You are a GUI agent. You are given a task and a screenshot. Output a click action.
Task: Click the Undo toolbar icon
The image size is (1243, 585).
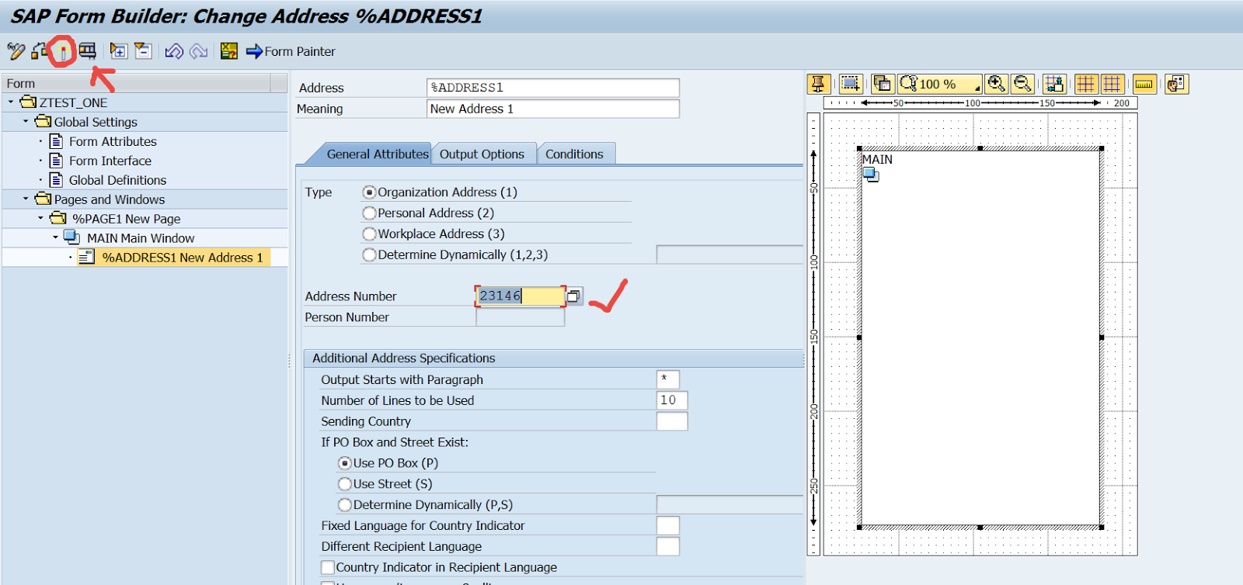174,51
